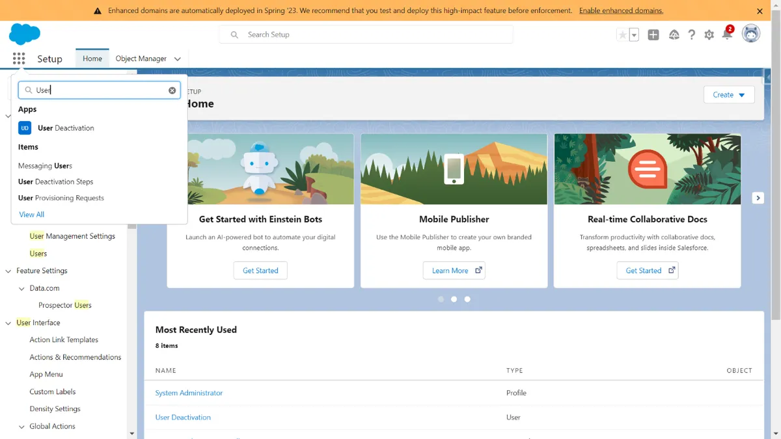
Task: Click the TYPE column header
Action: (x=515, y=371)
